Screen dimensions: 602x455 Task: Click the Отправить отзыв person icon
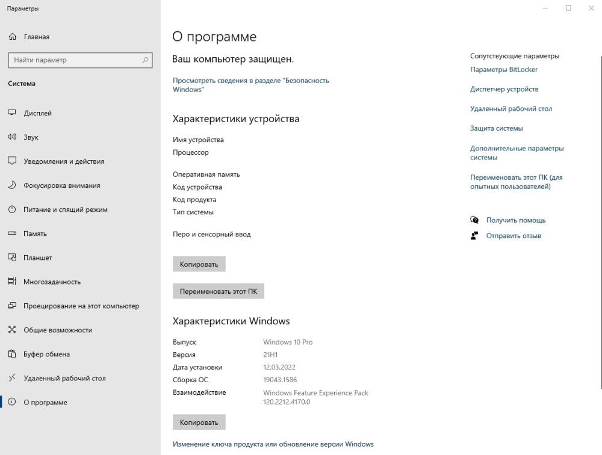474,236
